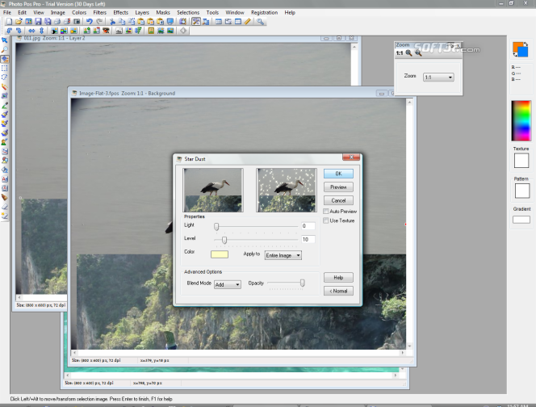This screenshot has width=536, height=407.
Task: Click the Preview button in Star Dust dialog
Action: 338,187
